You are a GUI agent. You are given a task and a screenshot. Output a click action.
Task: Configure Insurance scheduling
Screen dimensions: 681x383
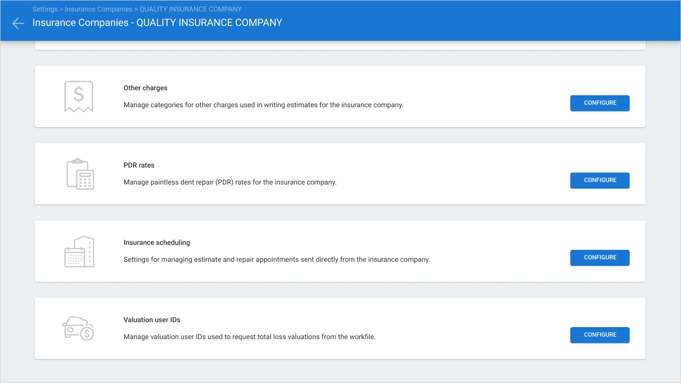coord(600,258)
